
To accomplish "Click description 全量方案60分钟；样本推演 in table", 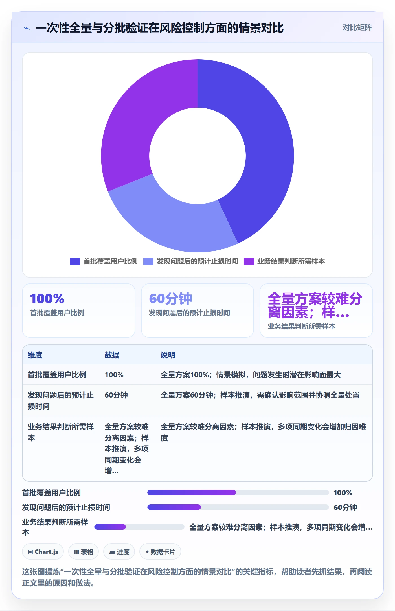I will (x=260, y=395).
